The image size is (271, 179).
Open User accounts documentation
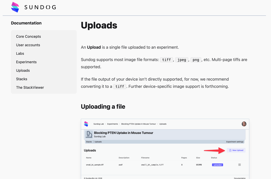pyautogui.click(x=28, y=45)
